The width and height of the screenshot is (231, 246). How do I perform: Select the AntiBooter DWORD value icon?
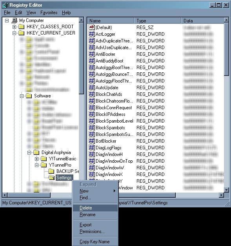tap(92, 54)
